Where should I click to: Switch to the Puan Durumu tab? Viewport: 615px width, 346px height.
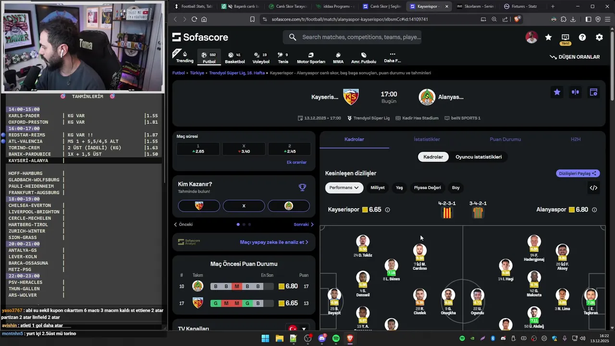(505, 139)
